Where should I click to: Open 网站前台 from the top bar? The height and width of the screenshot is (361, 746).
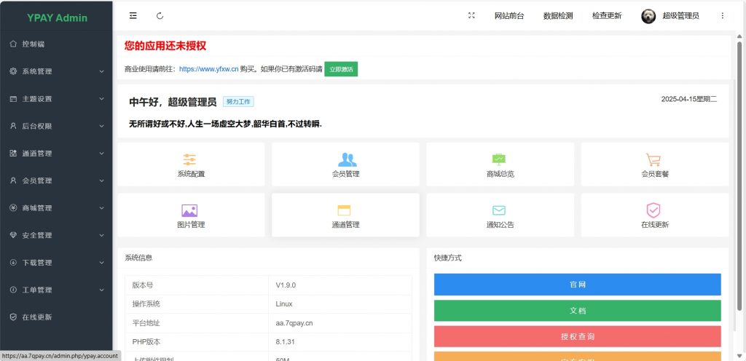tap(509, 16)
